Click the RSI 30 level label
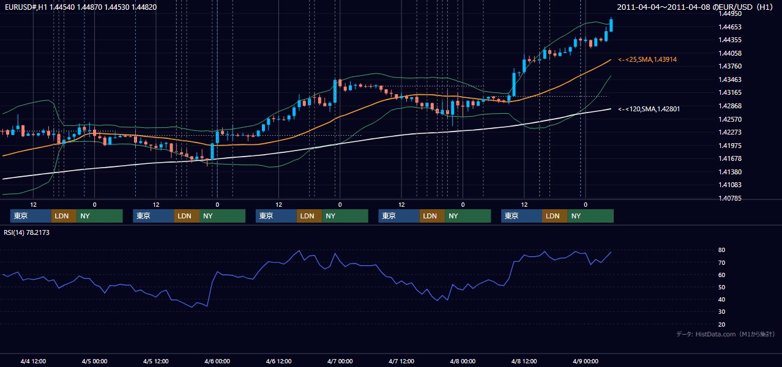This screenshot has width=782, height=367. [x=722, y=312]
